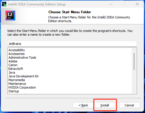Click the installer icon in title bar
The width and height of the screenshot is (145, 113).
click(x=4, y=4)
